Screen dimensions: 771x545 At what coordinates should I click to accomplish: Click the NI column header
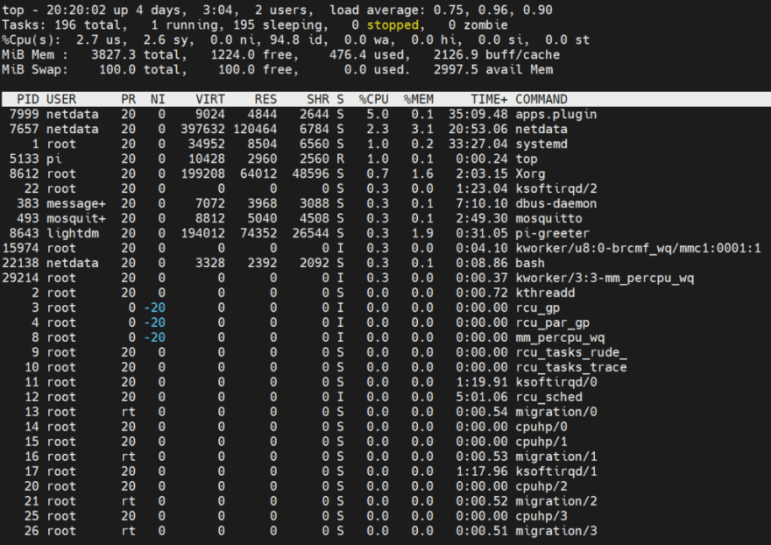click(x=158, y=99)
